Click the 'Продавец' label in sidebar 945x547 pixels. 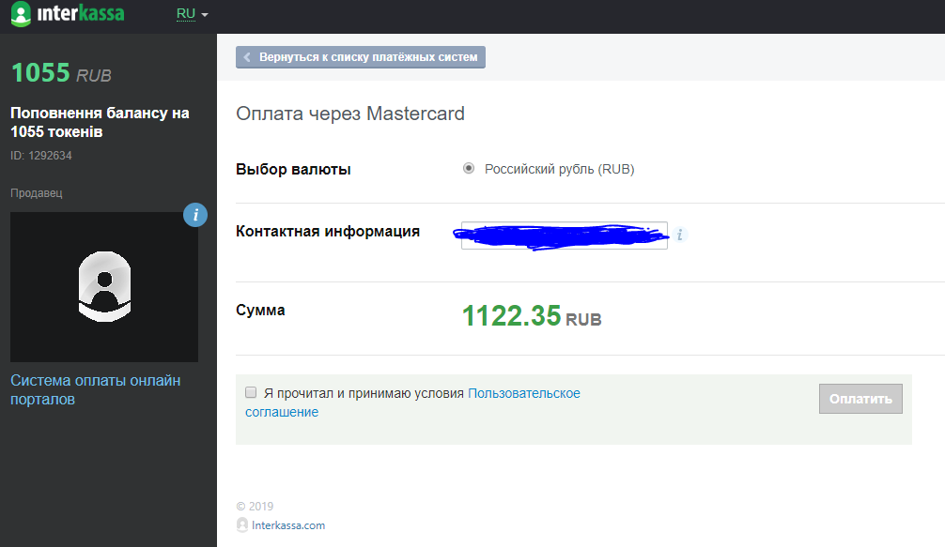pyautogui.click(x=36, y=193)
